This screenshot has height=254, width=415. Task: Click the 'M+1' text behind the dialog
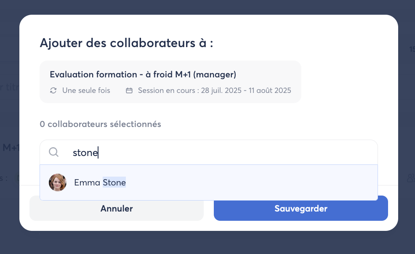(x=10, y=148)
